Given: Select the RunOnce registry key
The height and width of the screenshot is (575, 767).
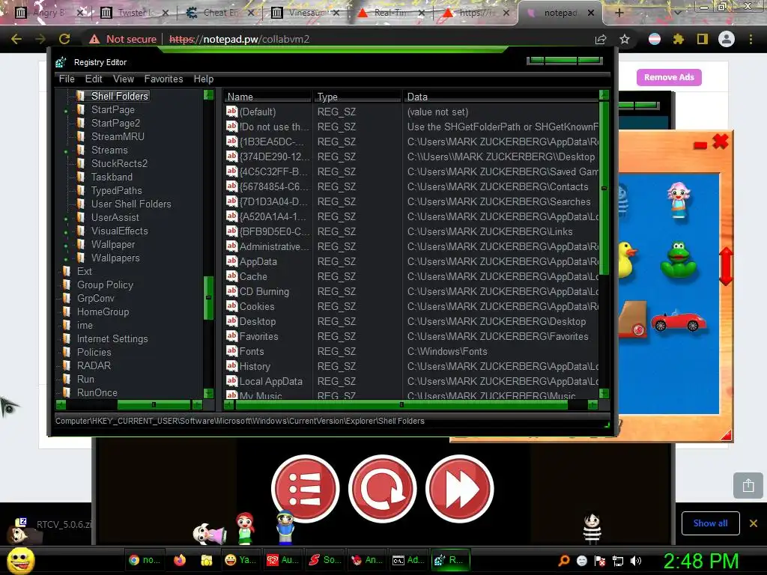Looking at the screenshot, I should pyautogui.click(x=97, y=392).
